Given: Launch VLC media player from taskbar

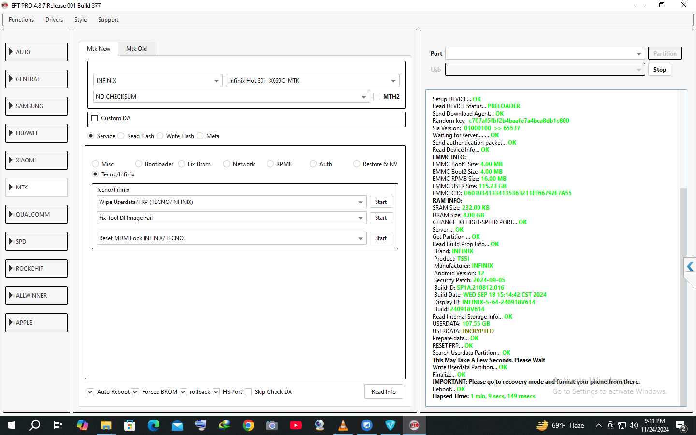Looking at the screenshot, I should (343, 425).
